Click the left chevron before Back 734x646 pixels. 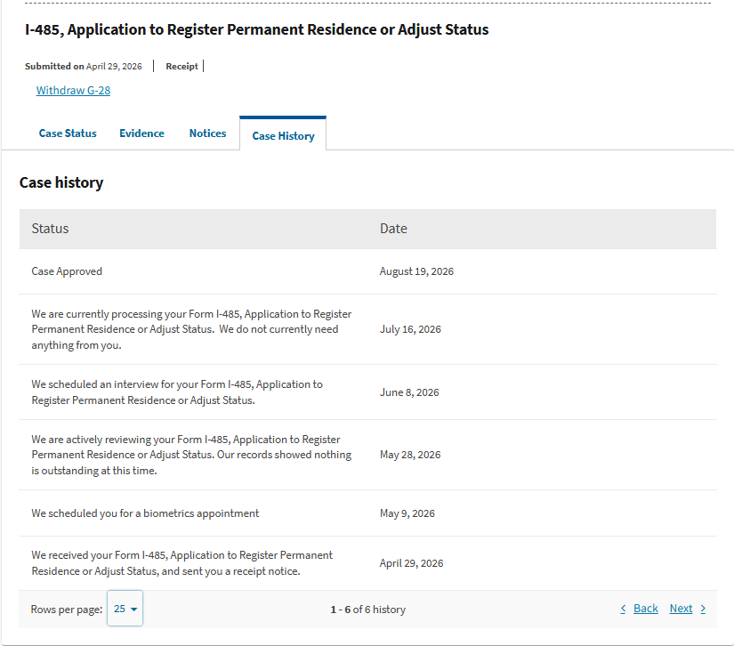623,609
